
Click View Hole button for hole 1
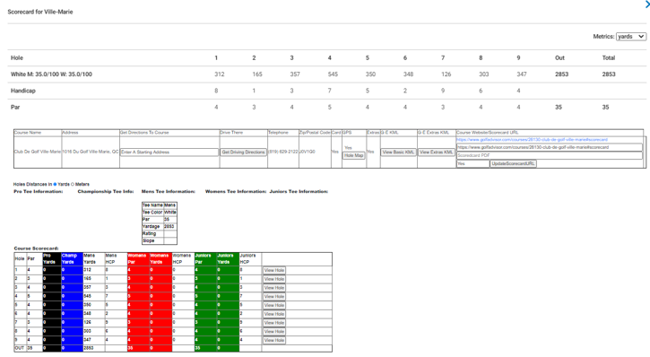tap(274, 270)
